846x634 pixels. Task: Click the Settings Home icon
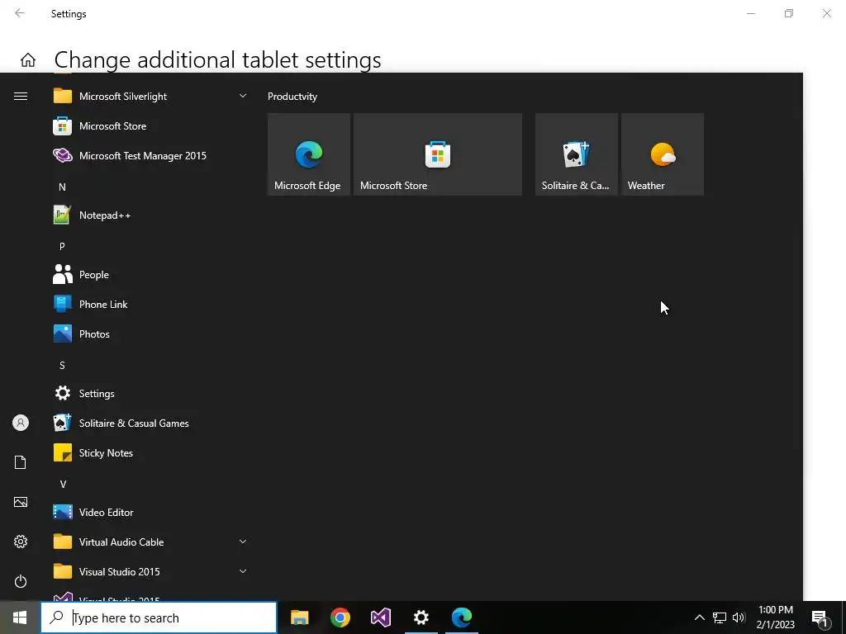pyautogui.click(x=28, y=59)
